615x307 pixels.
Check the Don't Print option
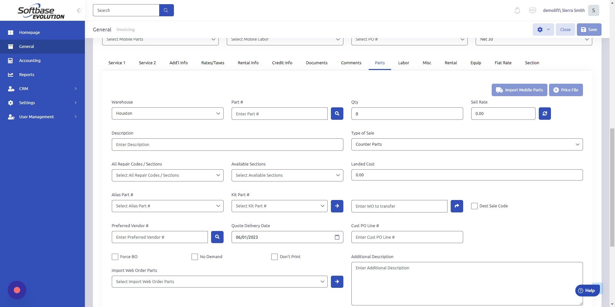pos(275,257)
